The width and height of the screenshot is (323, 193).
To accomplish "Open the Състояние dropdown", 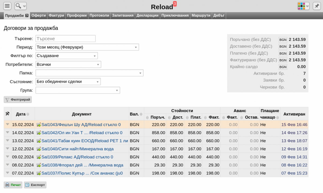I will tap(68, 81).
